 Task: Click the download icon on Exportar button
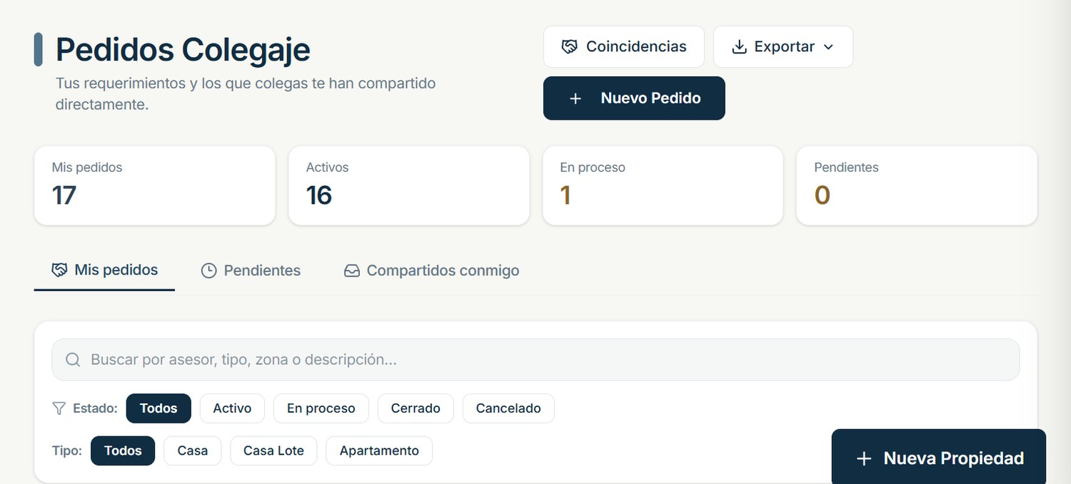[x=739, y=47]
